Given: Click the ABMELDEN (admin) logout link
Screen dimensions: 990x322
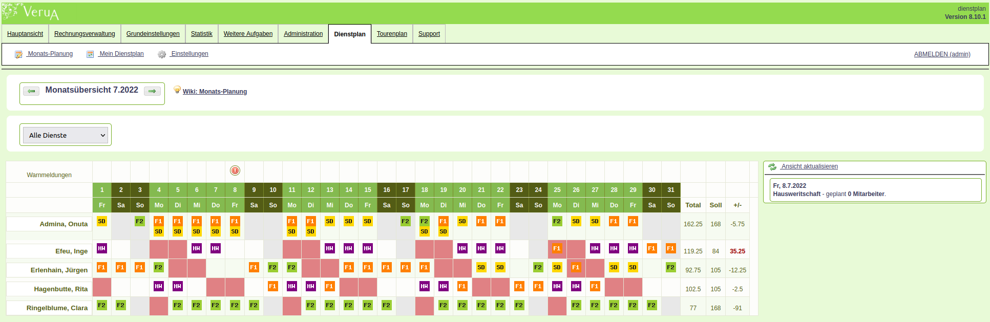Looking at the screenshot, I should pos(942,54).
